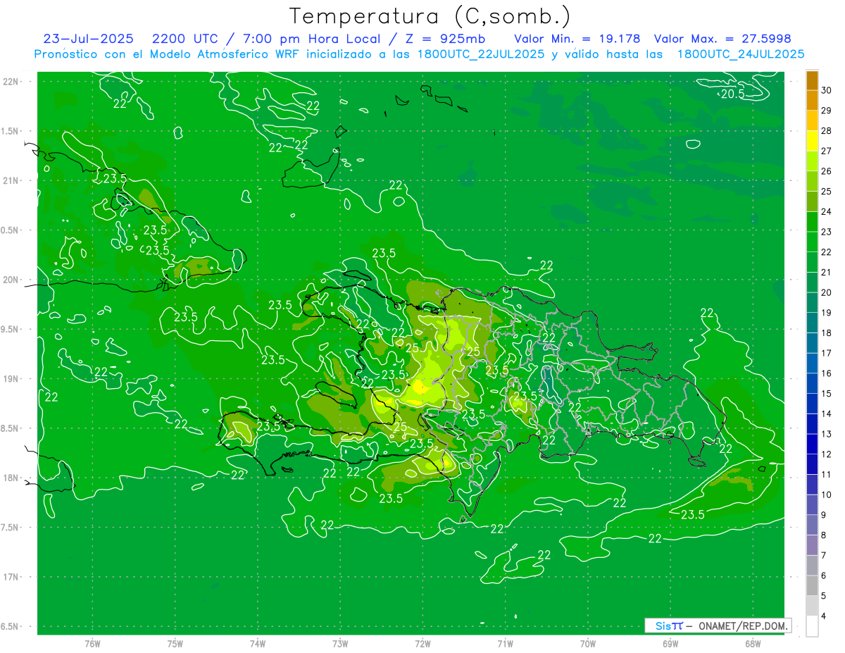This screenshot has height=653, width=845.
Task: Click the color scale label "19"
Action: tap(826, 313)
